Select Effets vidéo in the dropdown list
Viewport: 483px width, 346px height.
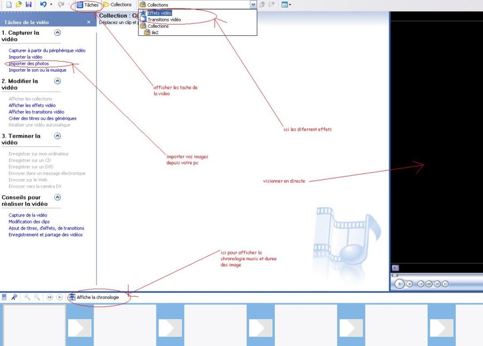pyautogui.click(x=159, y=13)
